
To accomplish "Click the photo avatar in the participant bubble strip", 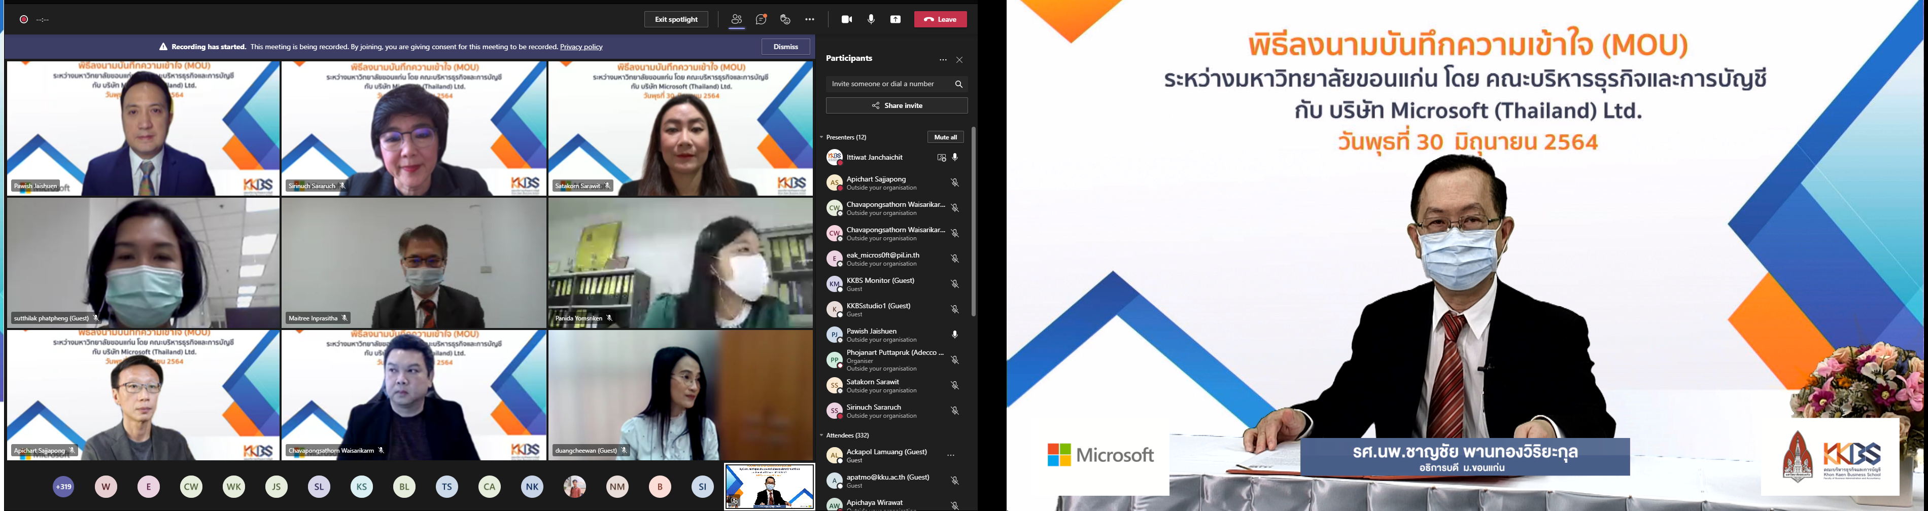I will tap(575, 487).
